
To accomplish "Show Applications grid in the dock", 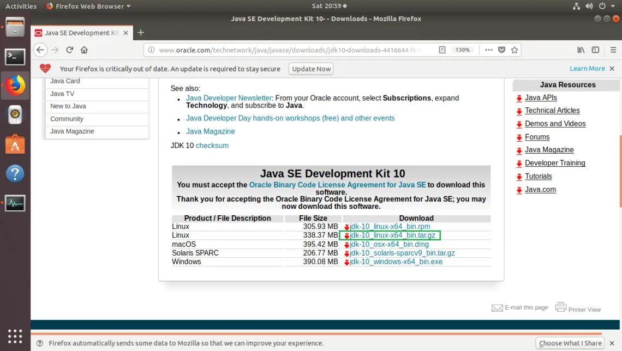I will click(x=15, y=336).
